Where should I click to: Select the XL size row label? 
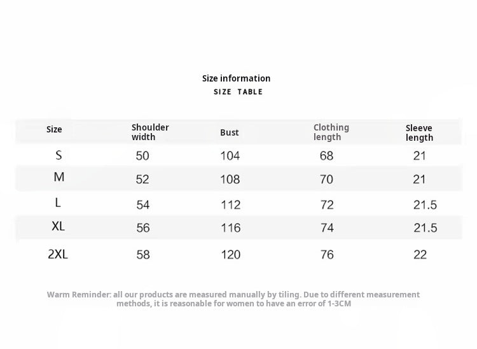pyautogui.click(x=58, y=226)
